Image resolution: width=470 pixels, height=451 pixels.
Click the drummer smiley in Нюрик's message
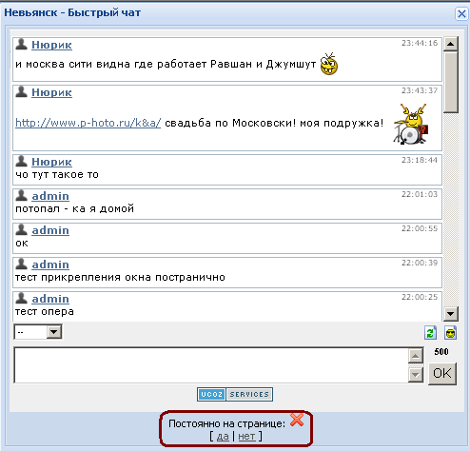coord(411,124)
